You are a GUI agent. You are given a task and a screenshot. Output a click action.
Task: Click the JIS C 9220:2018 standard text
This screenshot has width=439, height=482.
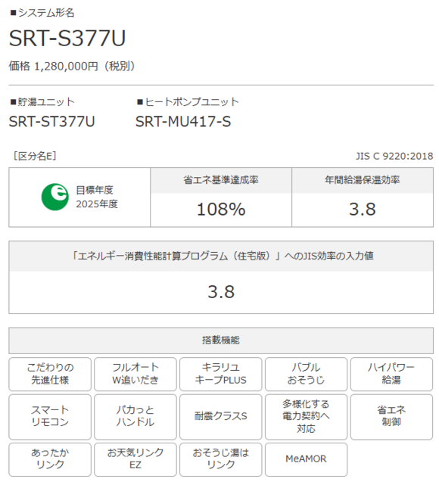(x=394, y=156)
